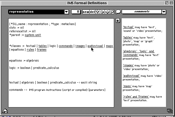Click the speech bubble comments icon

(119, 12)
